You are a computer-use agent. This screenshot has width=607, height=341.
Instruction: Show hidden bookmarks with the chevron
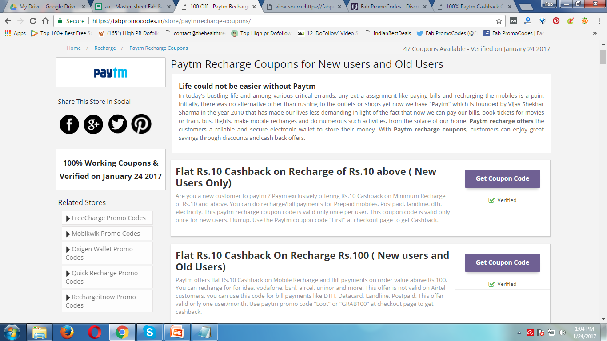(595, 33)
